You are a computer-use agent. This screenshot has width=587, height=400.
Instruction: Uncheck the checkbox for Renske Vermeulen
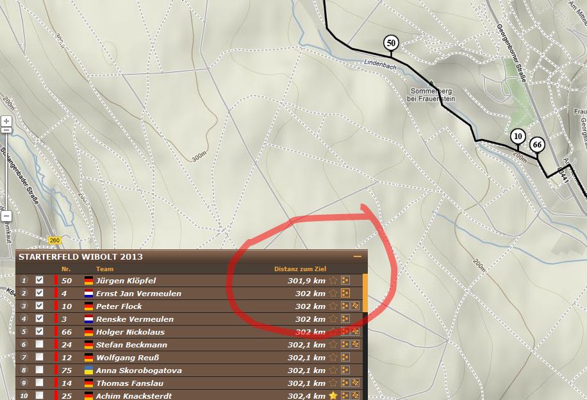(x=40, y=319)
